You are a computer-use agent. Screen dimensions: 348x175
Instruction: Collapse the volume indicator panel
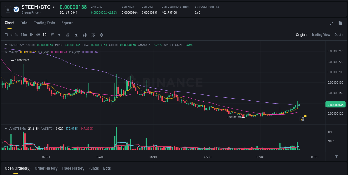(6, 129)
